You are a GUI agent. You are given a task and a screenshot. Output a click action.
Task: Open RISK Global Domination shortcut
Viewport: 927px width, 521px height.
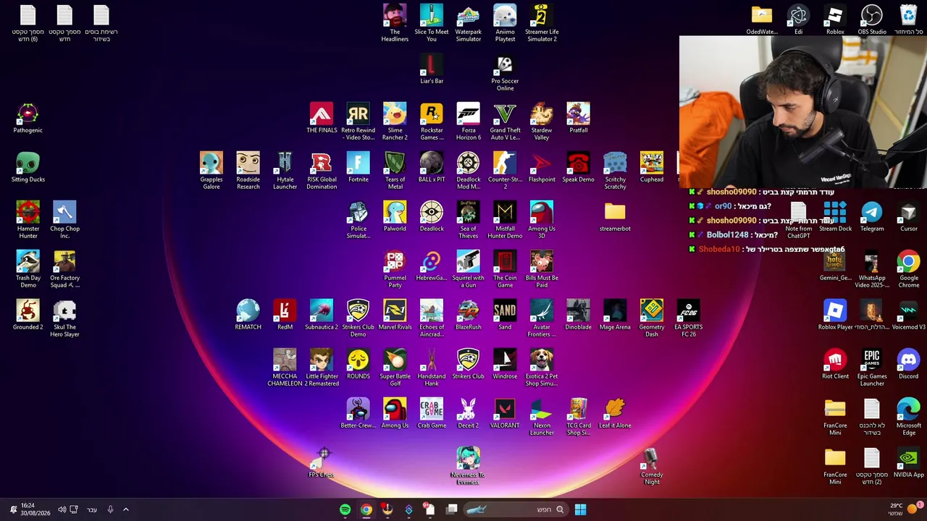coord(322,171)
